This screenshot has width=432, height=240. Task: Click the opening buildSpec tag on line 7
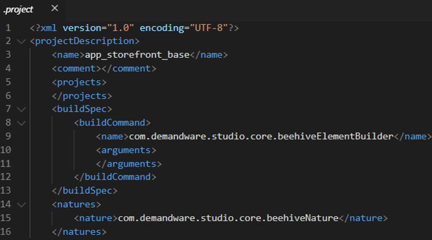click(82, 109)
